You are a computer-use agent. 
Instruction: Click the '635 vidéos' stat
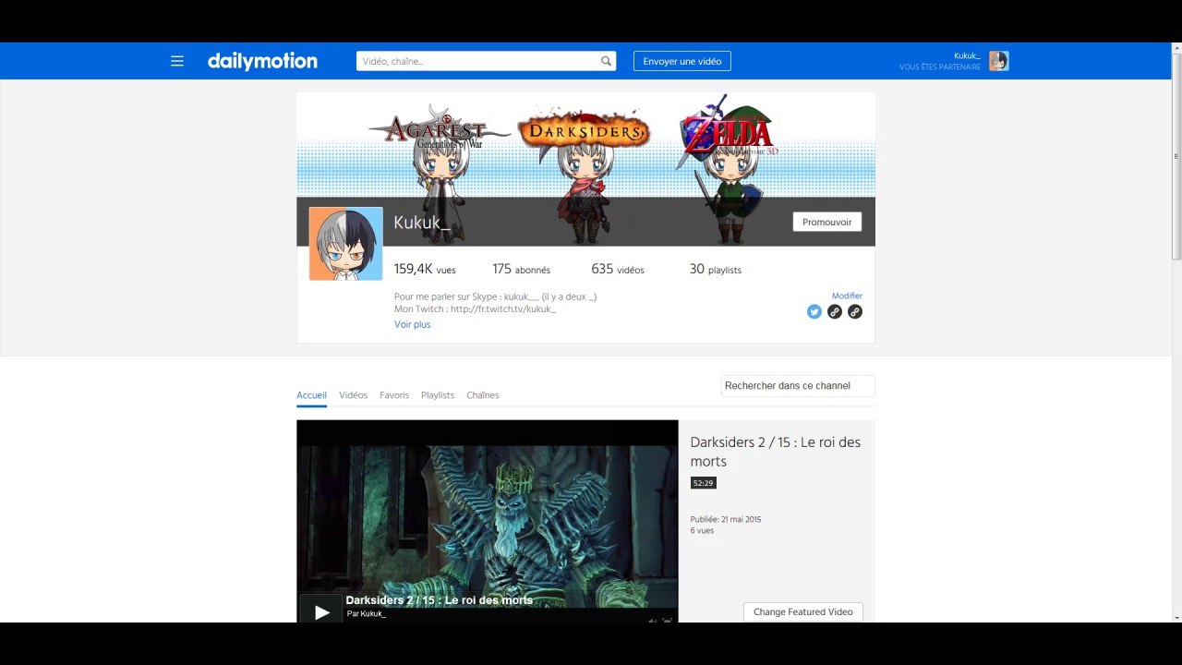(x=618, y=269)
